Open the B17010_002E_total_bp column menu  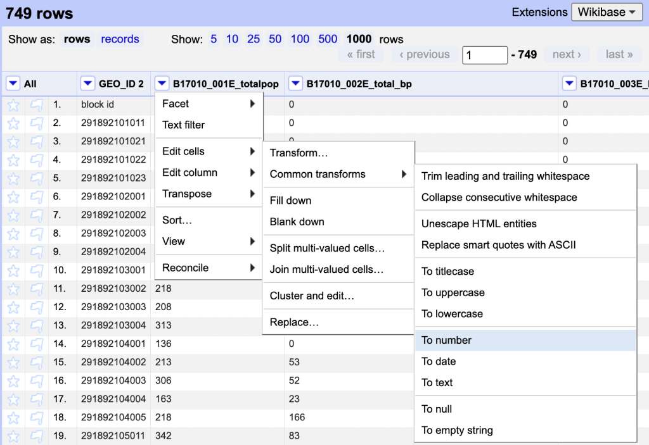pos(295,84)
